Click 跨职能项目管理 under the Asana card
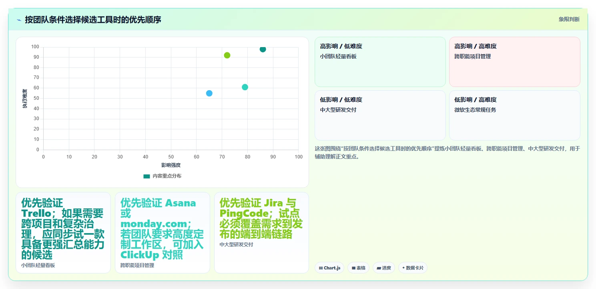The image size is (596, 289). pyautogui.click(x=137, y=265)
